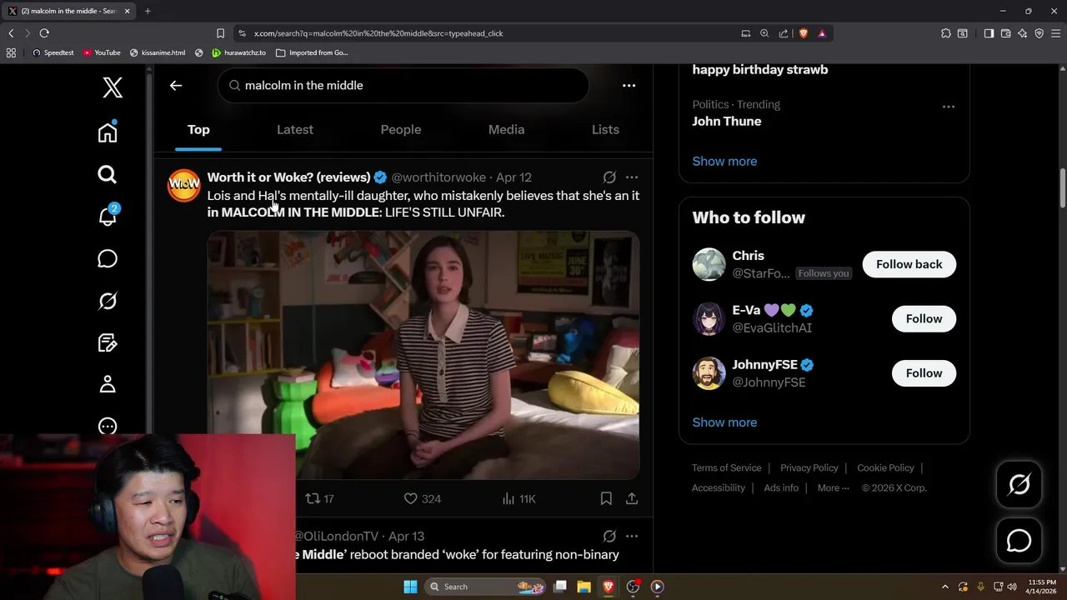Follow E-Va

(x=924, y=319)
